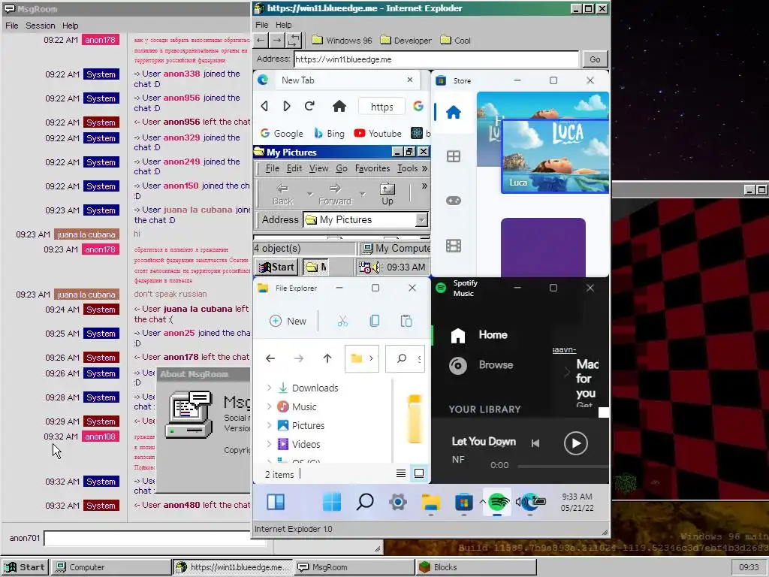Screen dimensions: 769x577
Task: Open MsgRoom Session menu
Action: pyautogui.click(x=41, y=26)
